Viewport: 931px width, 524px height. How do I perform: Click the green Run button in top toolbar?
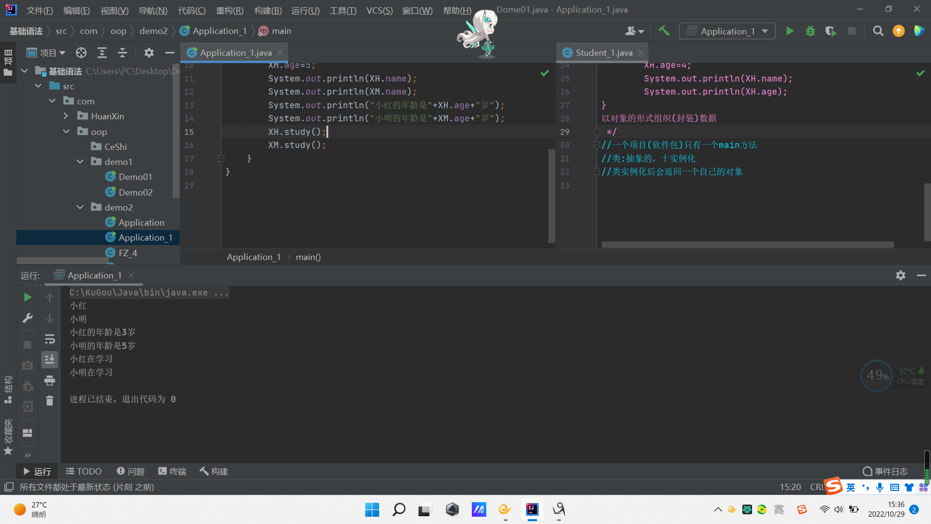point(789,31)
